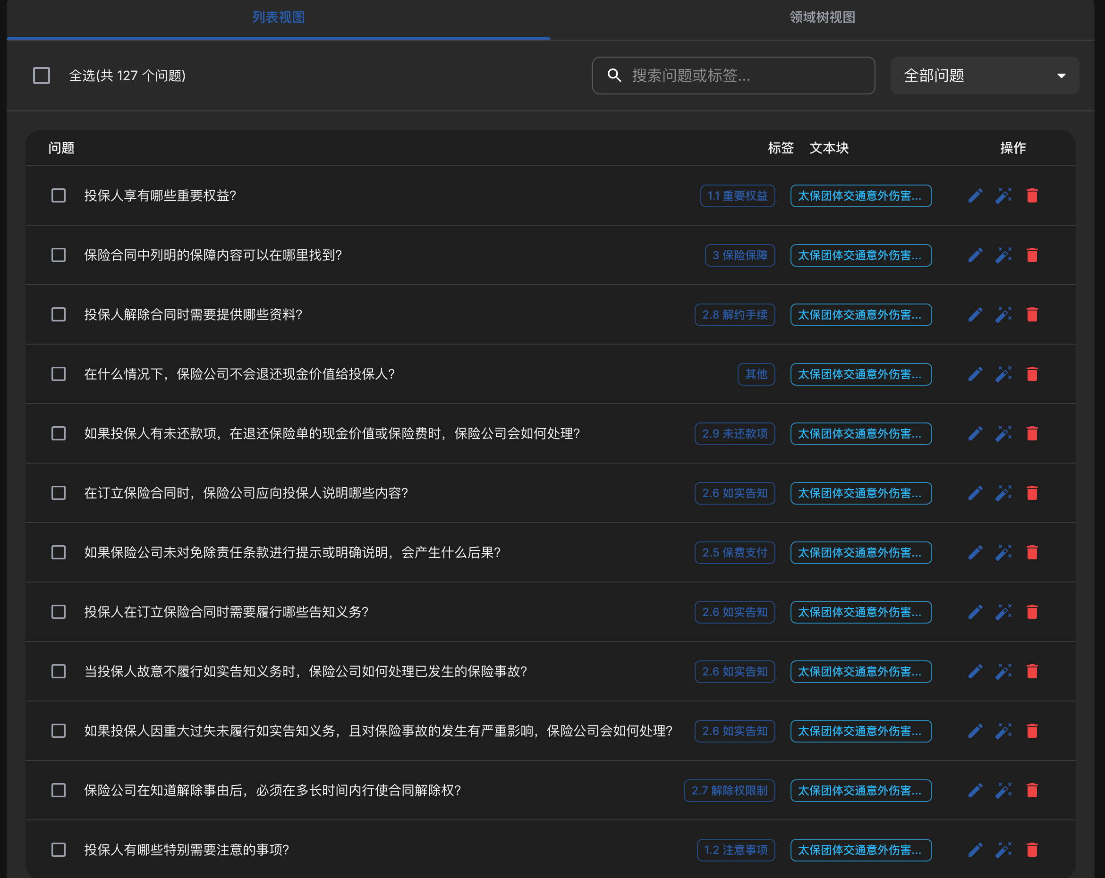Run magic wand on 重大过失未履行告知 question

[x=1003, y=731]
